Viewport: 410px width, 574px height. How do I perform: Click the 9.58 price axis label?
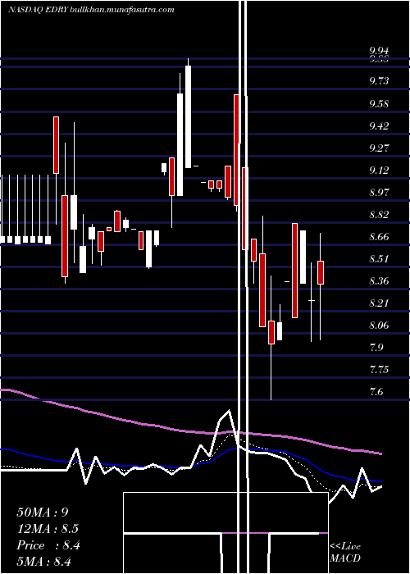pyautogui.click(x=379, y=103)
